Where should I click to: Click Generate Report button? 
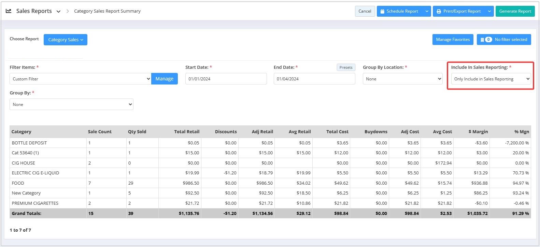[515, 11]
